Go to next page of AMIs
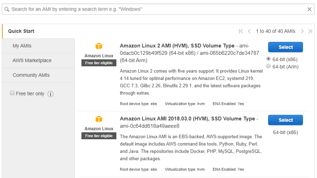The width and height of the screenshot is (317, 178). coord(302,31)
